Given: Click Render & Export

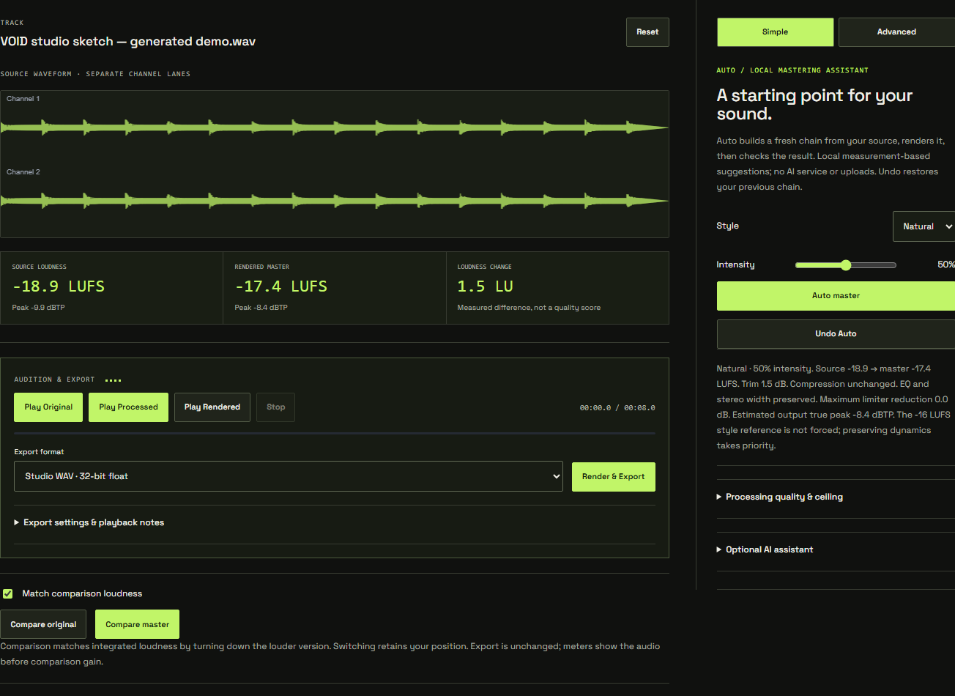Looking at the screenshot, I should pos(614,477).
